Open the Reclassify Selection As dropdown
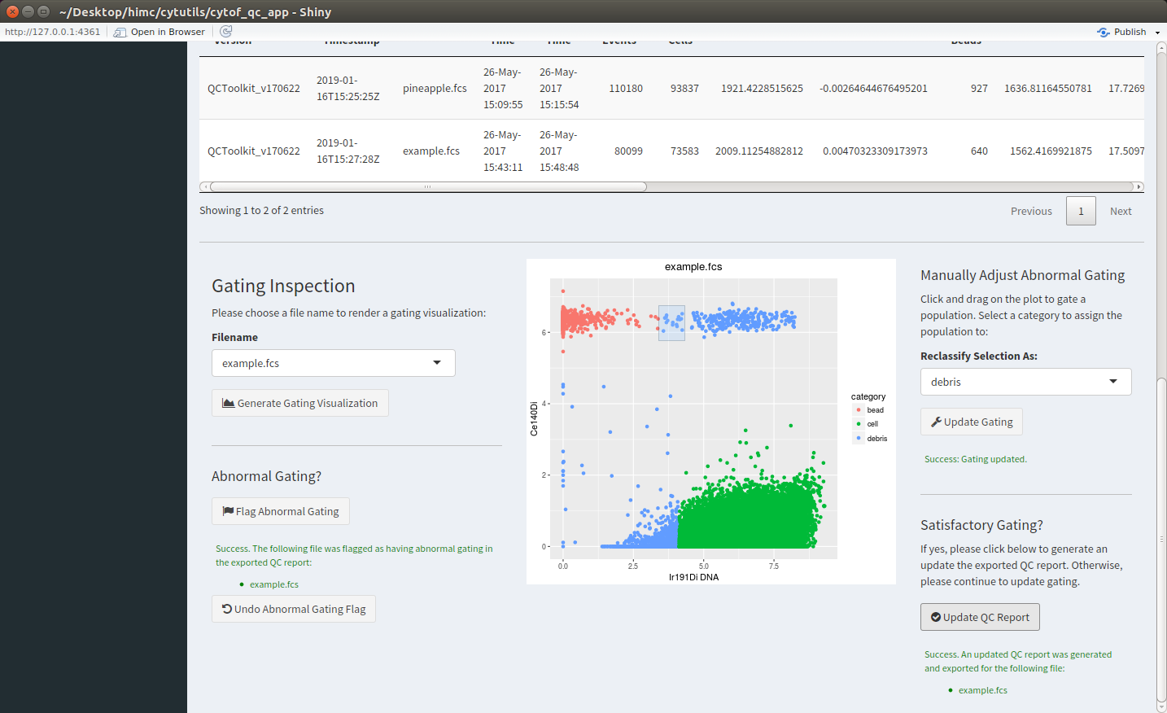Screen dimensions: 1167x713 (x=1026, y=382)
